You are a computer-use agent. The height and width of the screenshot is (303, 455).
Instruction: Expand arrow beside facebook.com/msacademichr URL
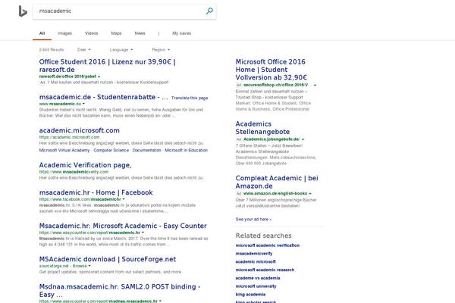point(124,199)
